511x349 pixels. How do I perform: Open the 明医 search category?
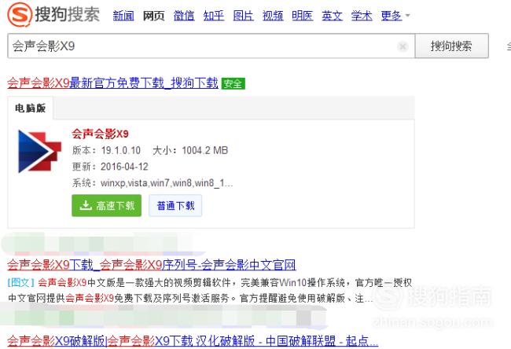point(302,15)
